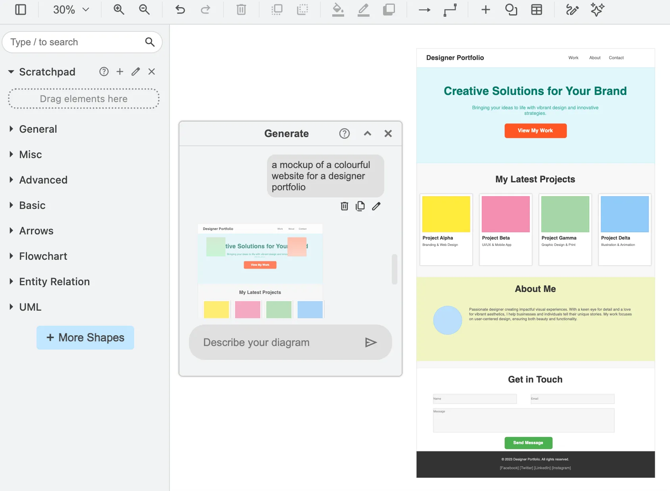Expand the Entity Relation shapes category

click(54, 282)
